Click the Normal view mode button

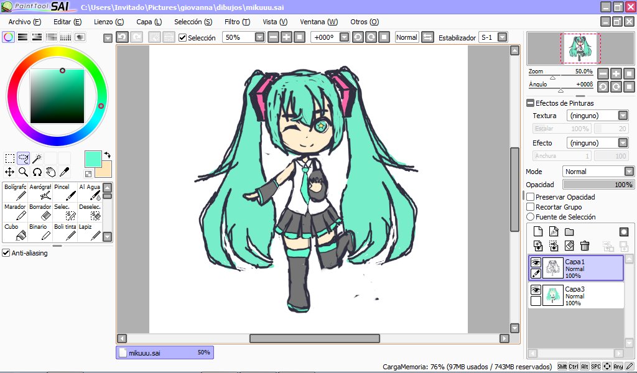407,37
